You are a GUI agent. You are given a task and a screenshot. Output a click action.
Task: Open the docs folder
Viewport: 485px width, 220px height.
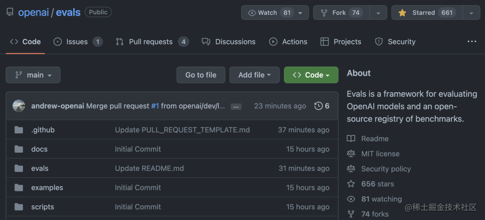click(x=39, y=149)
